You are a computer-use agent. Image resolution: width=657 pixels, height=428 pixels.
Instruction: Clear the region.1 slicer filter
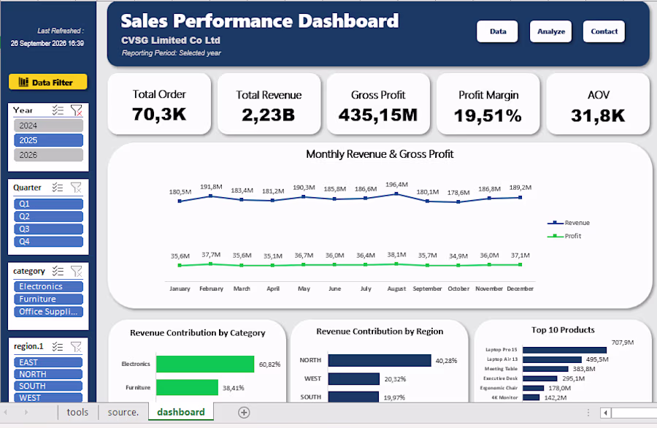click(76, 347)
